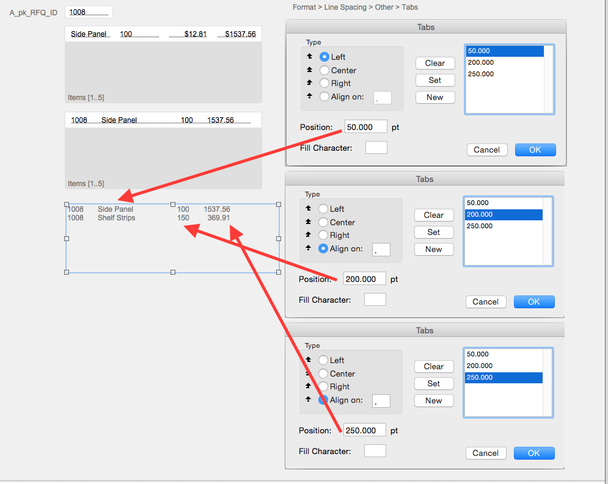This screenshot has width=608, height=484.
Task: Click Align on character field in top dialog
Action: coord(383,98)
